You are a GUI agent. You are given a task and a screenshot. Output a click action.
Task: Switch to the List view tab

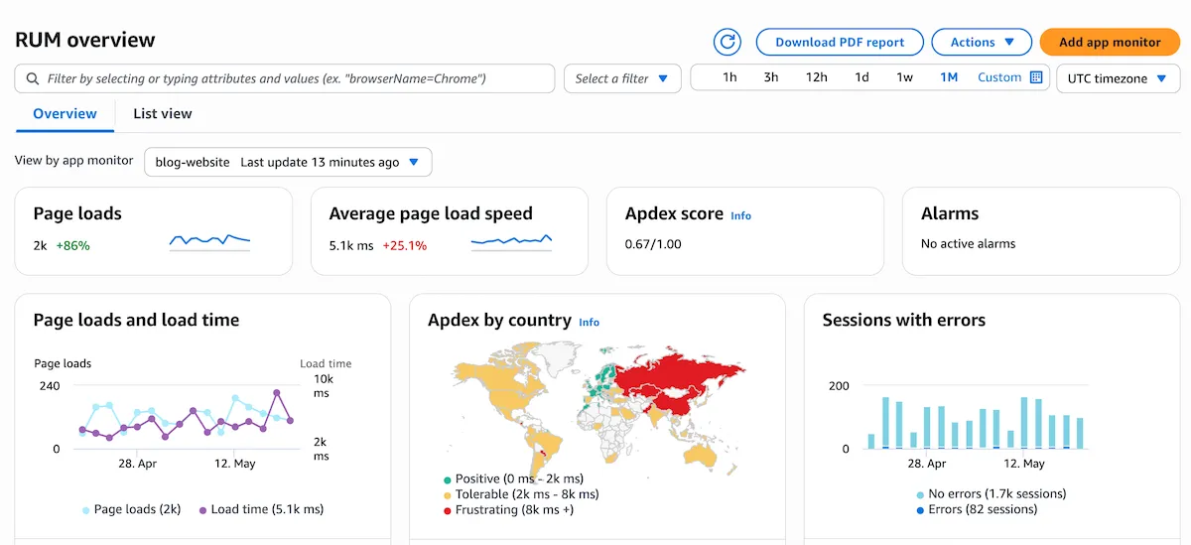click(x=163, y=113)
